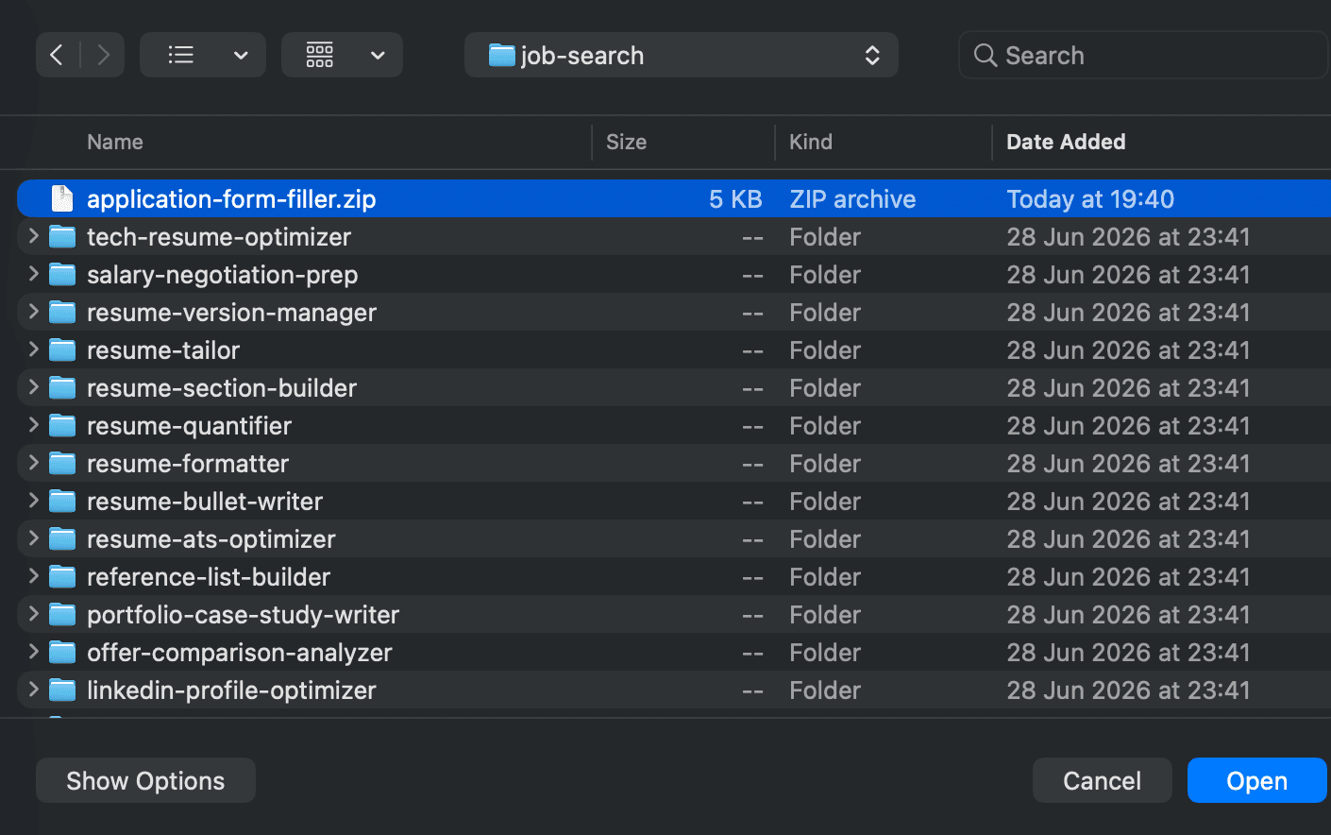This screenshot has height=835, width=1331.
Task: Select the application-form-filler.zip file icon
Action: coord(62,198)
